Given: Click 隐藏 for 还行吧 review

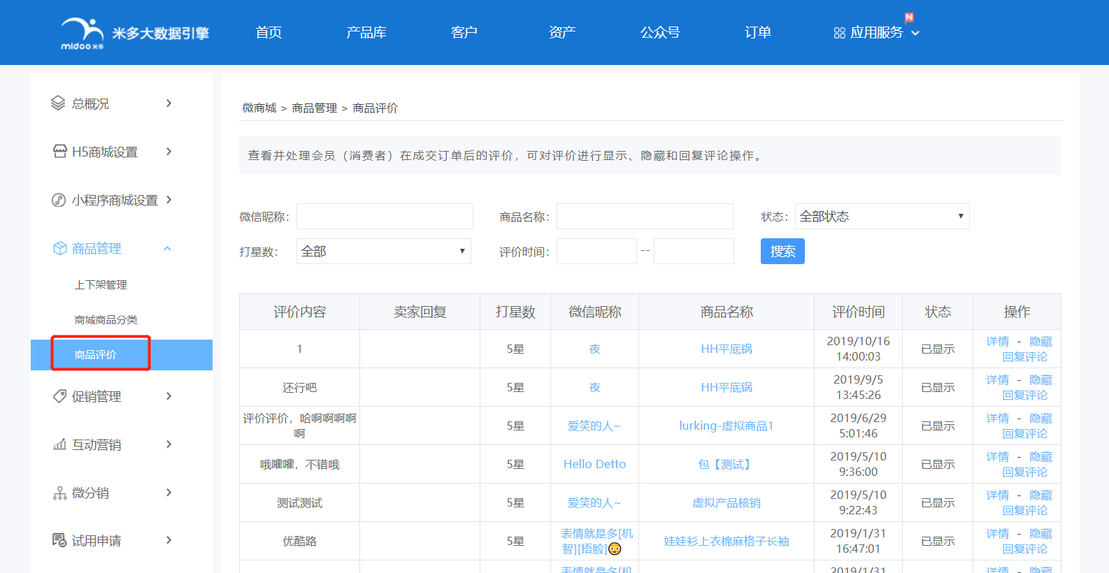Looking at the screenshot, I should tap(1040, 380).
